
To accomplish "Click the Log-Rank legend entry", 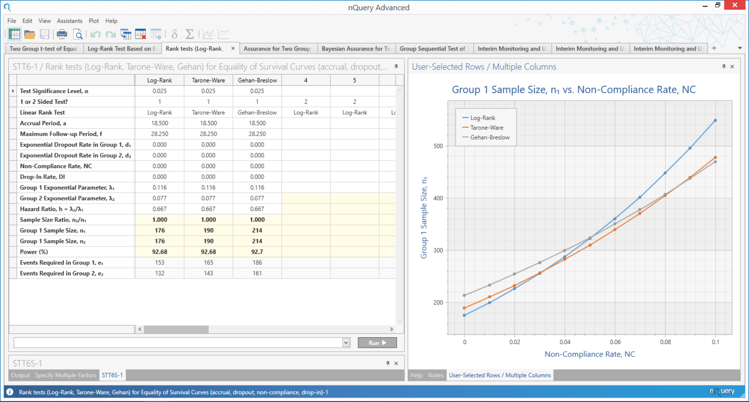I will click(x=479, y=118).
